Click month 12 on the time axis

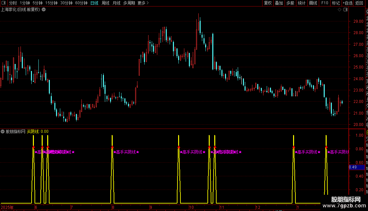pyautogui.click(x=258, y=207)
